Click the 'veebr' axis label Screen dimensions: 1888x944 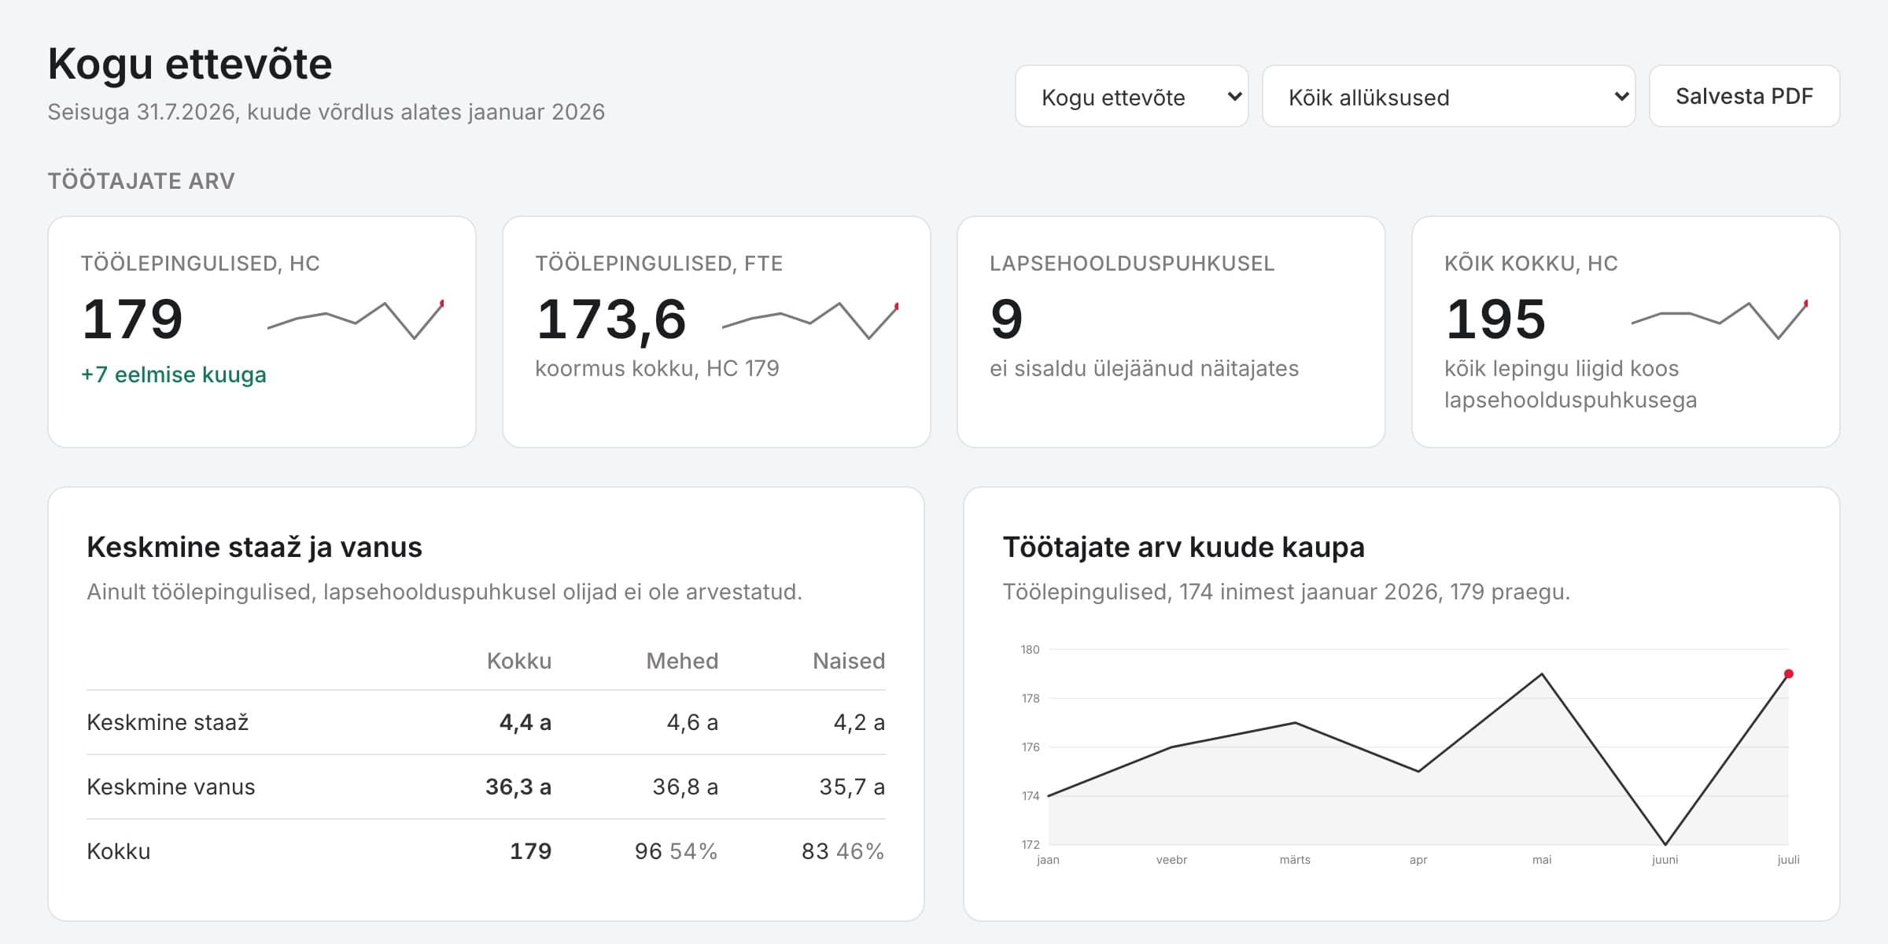[1171, 860]
